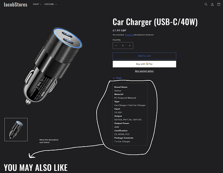Click the Google G logo in Buy button
223x173 pixels.
[x=147, y=64]
